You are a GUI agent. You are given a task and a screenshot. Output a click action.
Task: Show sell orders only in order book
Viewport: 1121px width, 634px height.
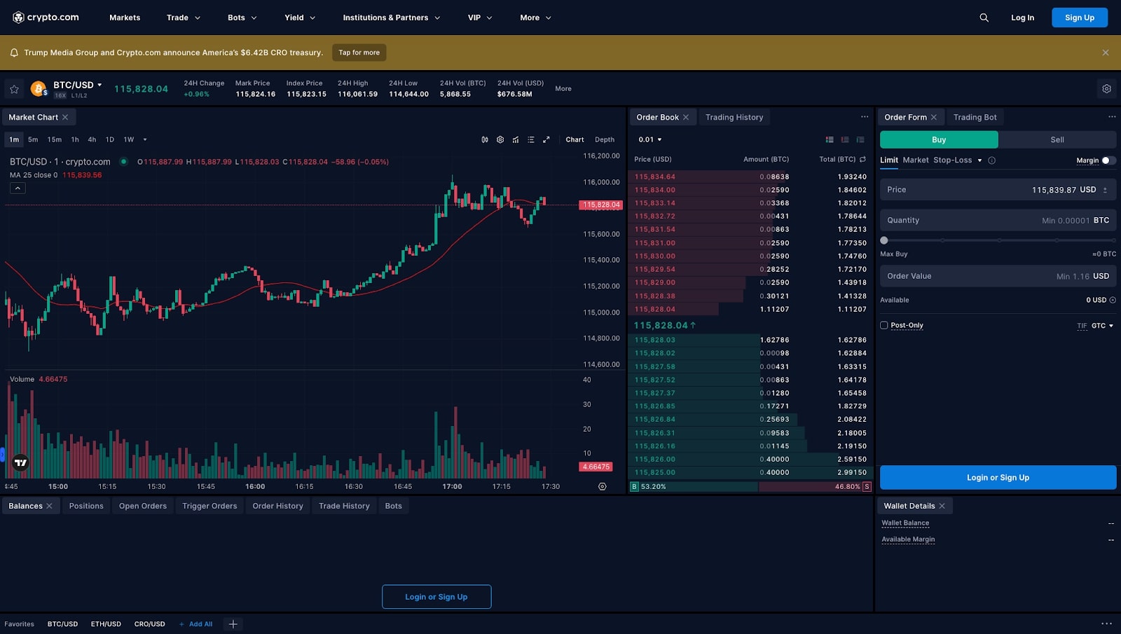(845, 139)
